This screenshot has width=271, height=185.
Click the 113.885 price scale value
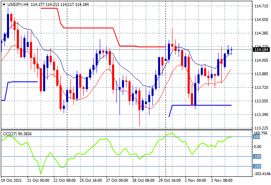tap(261, 74)
